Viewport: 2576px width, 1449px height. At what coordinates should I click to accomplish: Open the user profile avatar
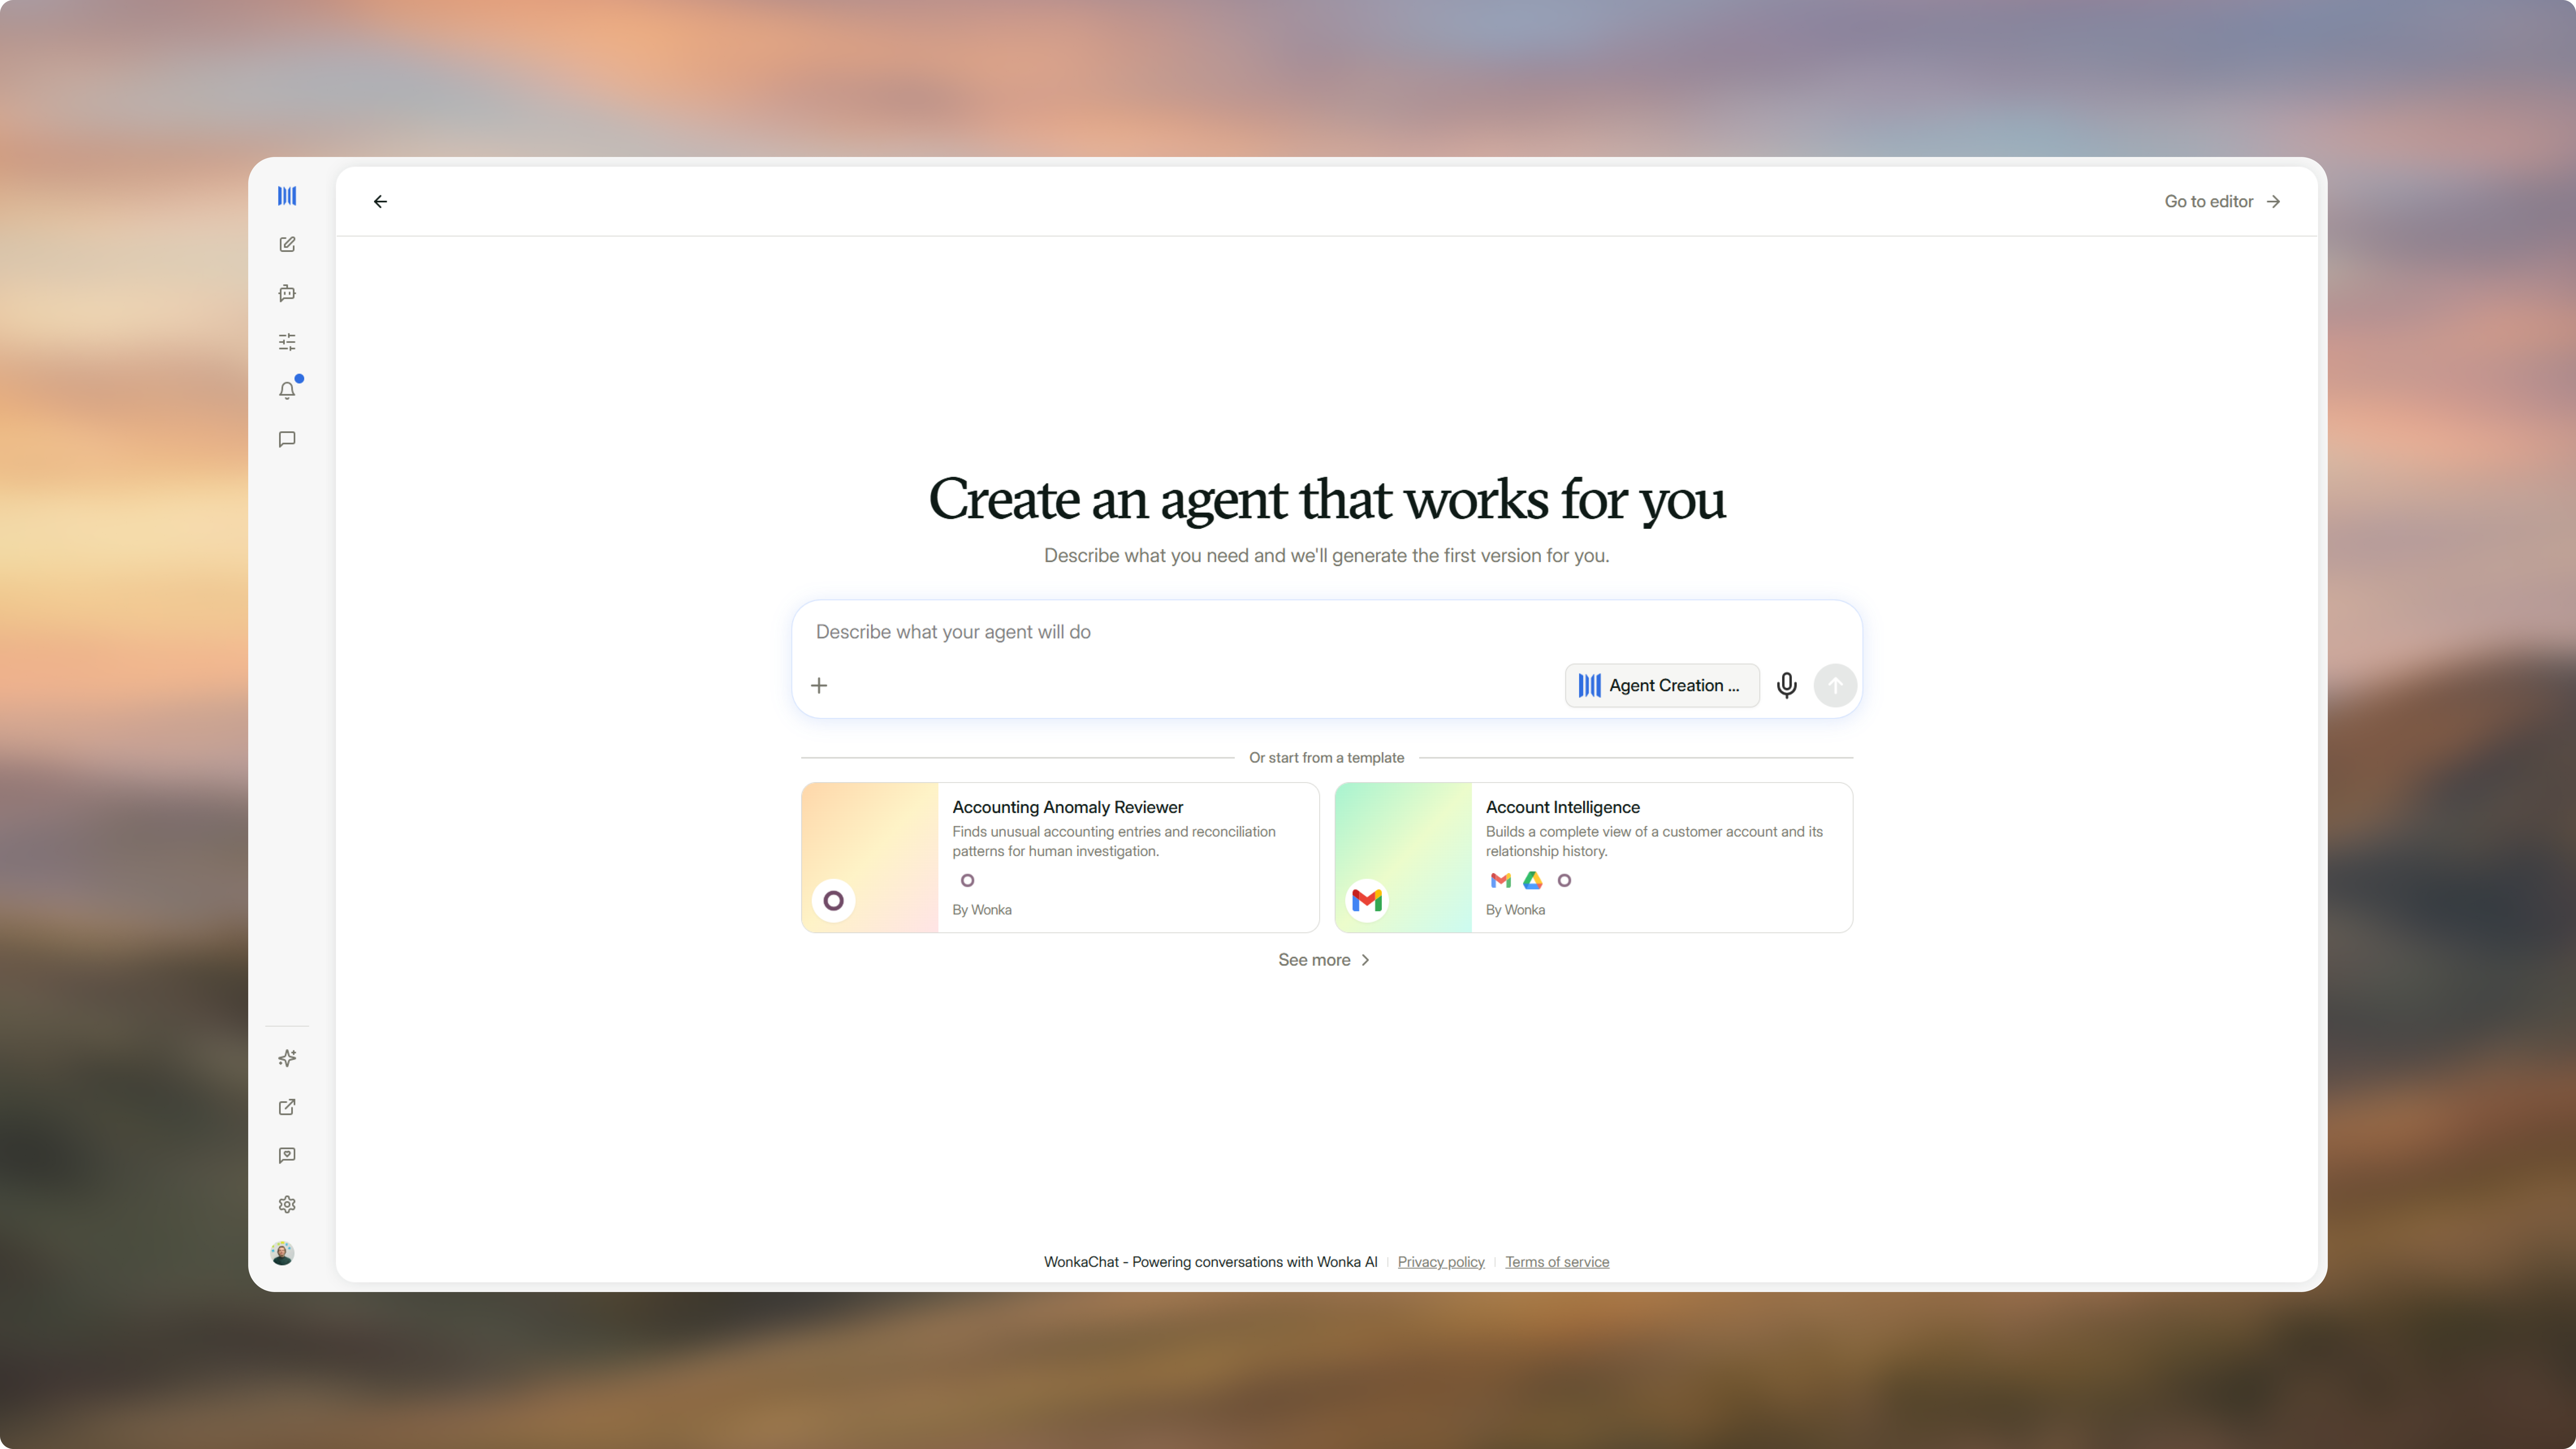click(x=282, y=1253)
